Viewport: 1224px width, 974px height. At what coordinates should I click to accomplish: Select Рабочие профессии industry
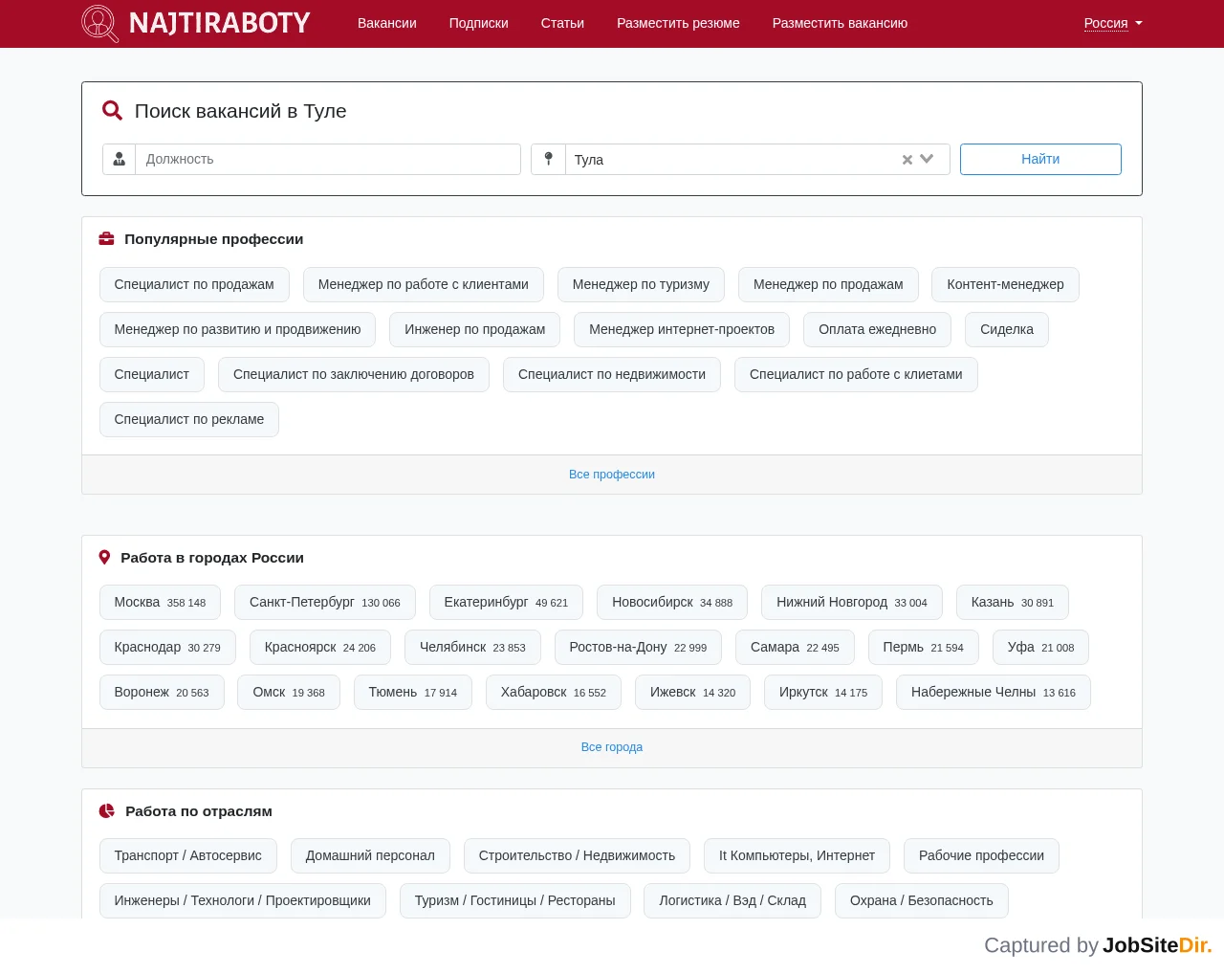point(981,855)
